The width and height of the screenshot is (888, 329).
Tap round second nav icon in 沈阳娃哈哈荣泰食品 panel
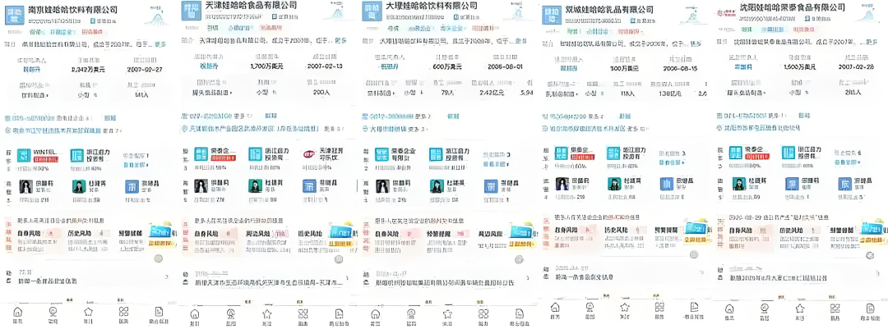click(x=765, y=308)
